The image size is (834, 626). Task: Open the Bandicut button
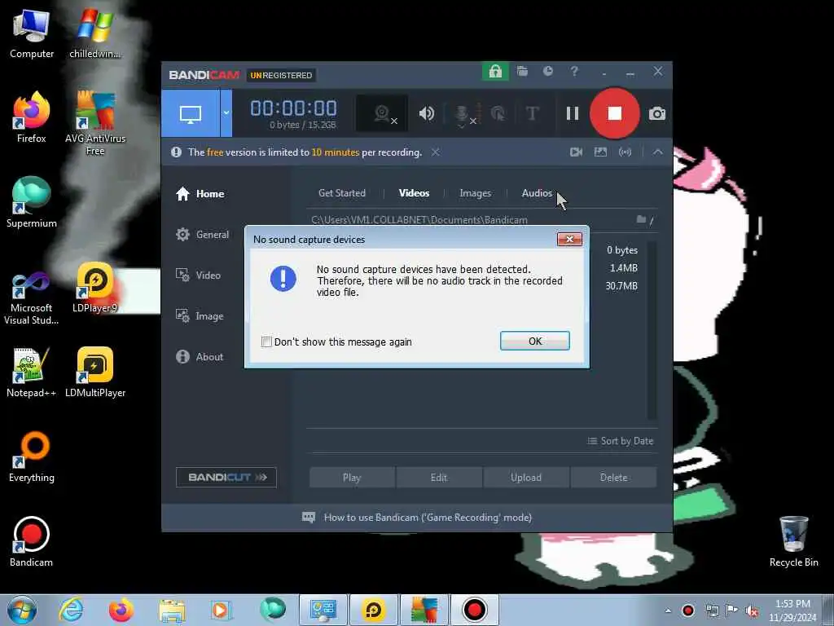(x=226, y=478)
